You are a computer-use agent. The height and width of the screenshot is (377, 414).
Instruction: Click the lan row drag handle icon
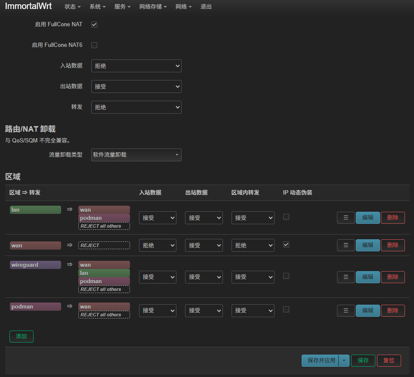tap(346, 218)
